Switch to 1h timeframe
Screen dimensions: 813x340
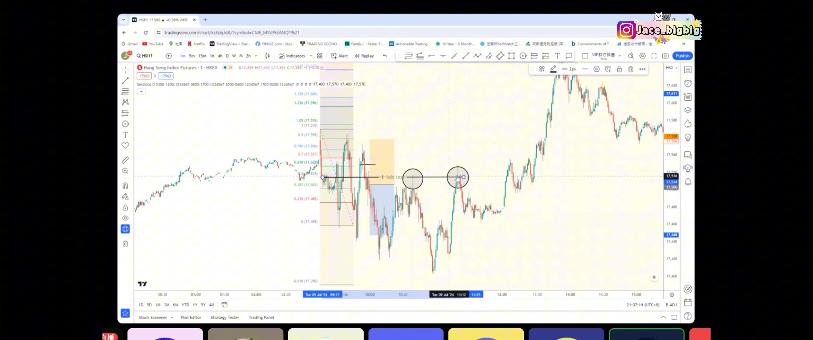212,56
